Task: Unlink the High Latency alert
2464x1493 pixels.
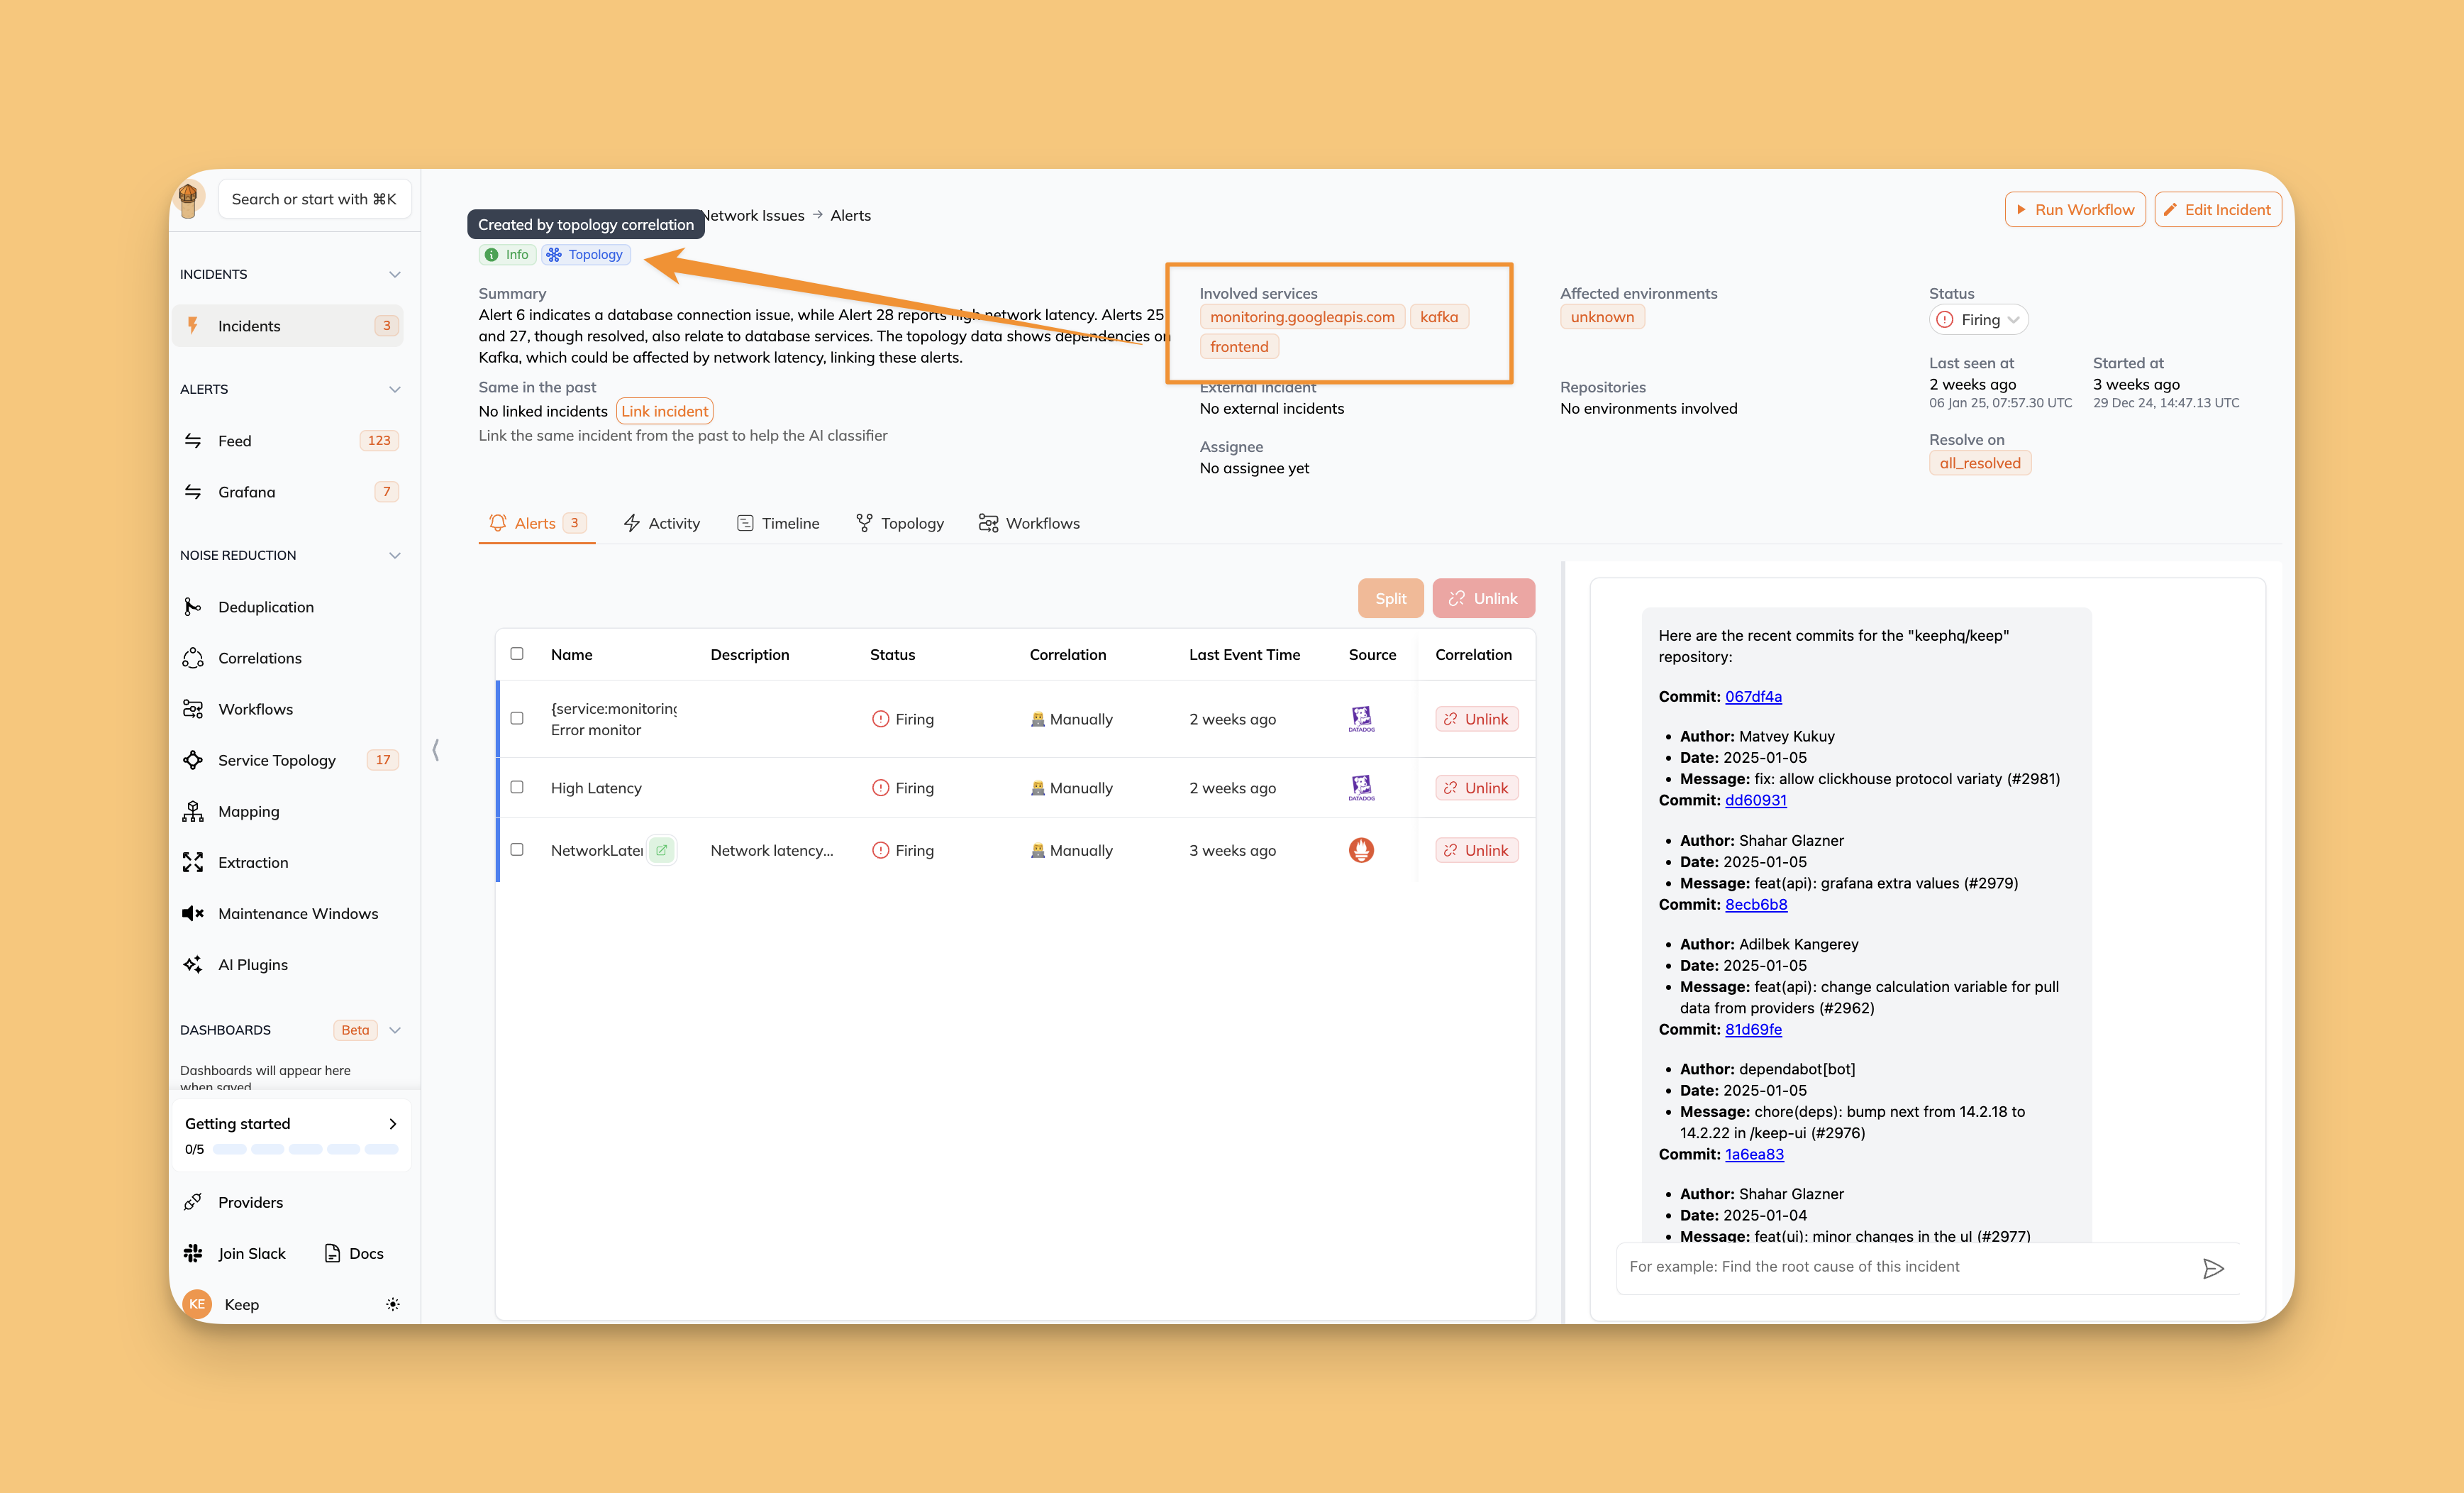Action: [x=1476, y=788]
